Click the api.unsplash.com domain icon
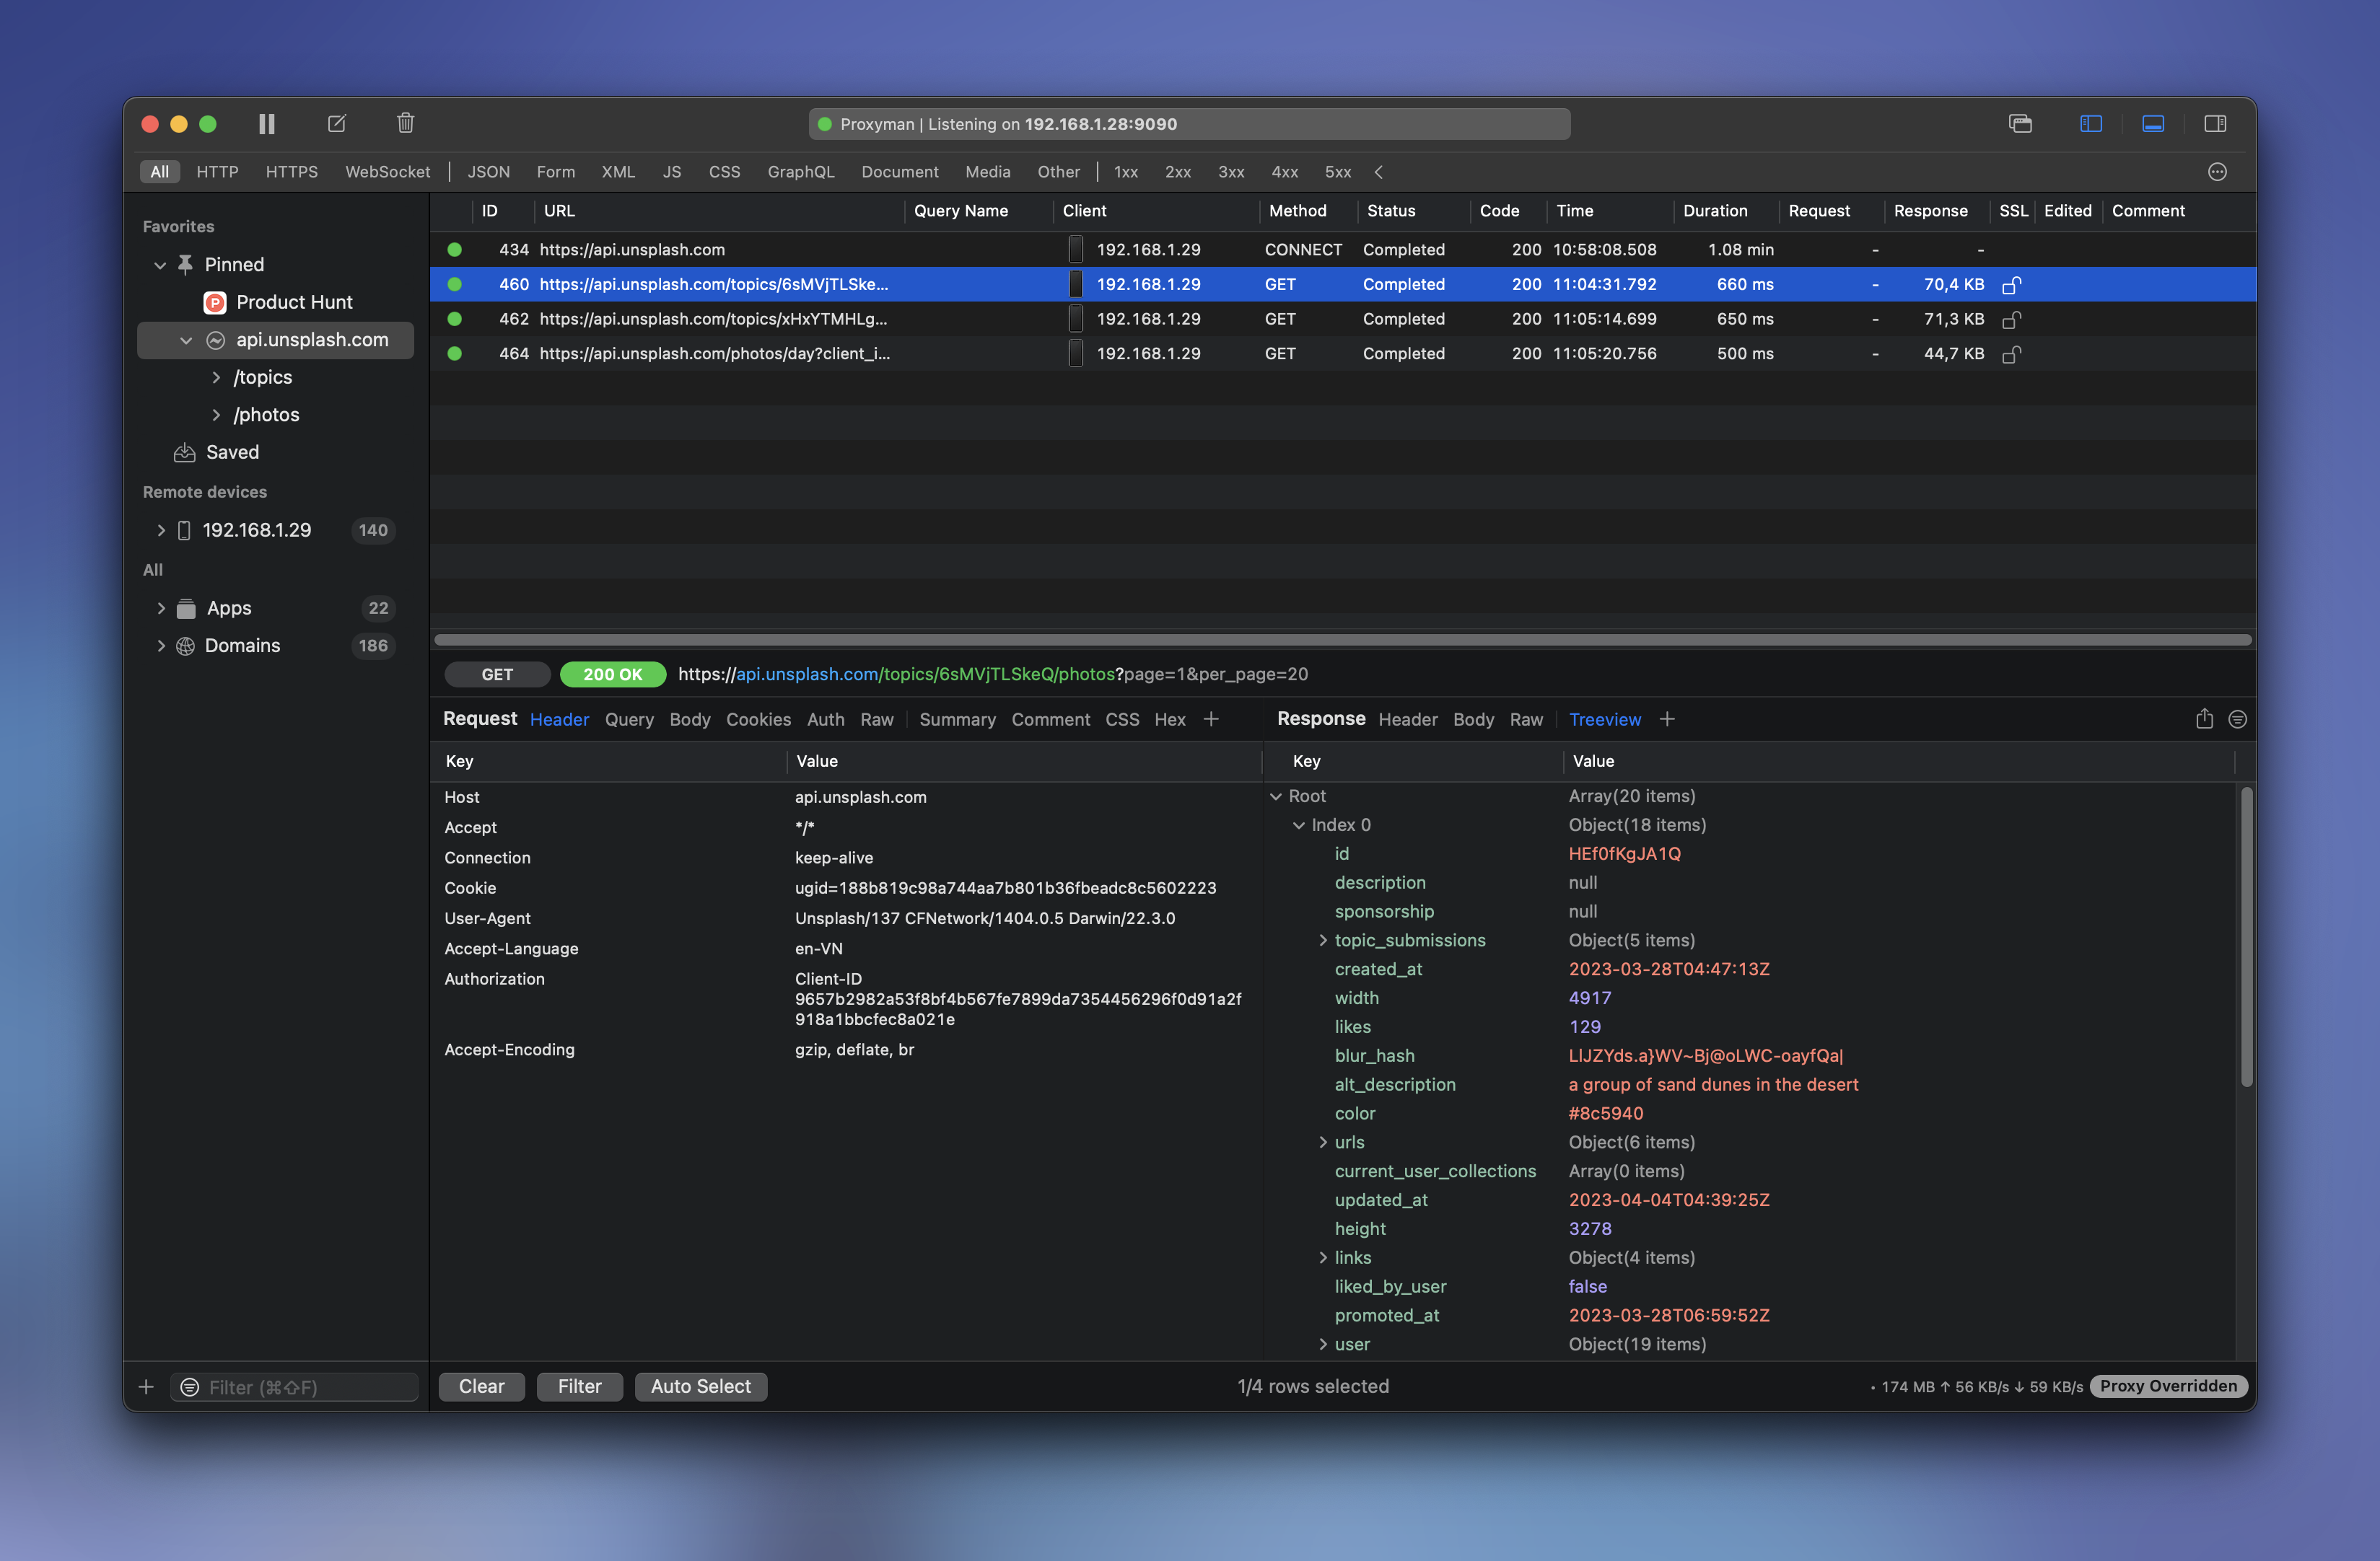 pyautogui.click(x=215, y=340)
